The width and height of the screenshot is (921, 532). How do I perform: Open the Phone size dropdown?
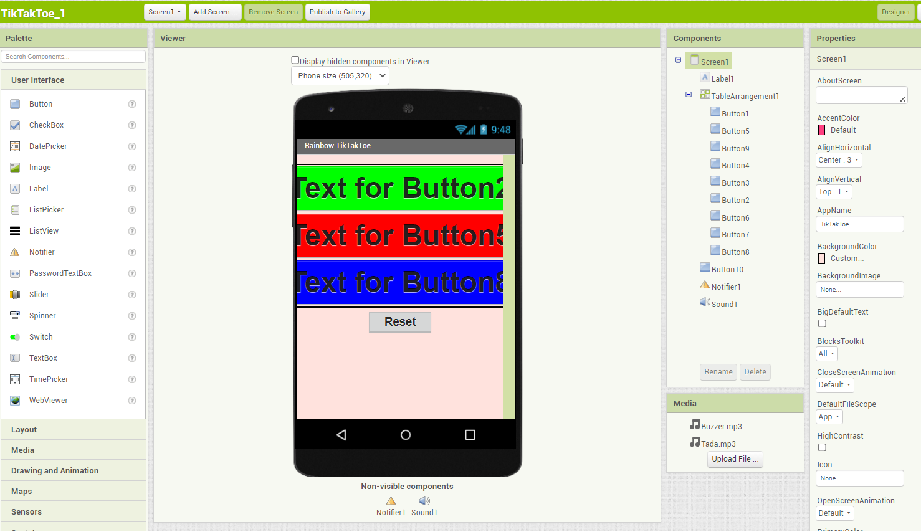tap(340, 76)
